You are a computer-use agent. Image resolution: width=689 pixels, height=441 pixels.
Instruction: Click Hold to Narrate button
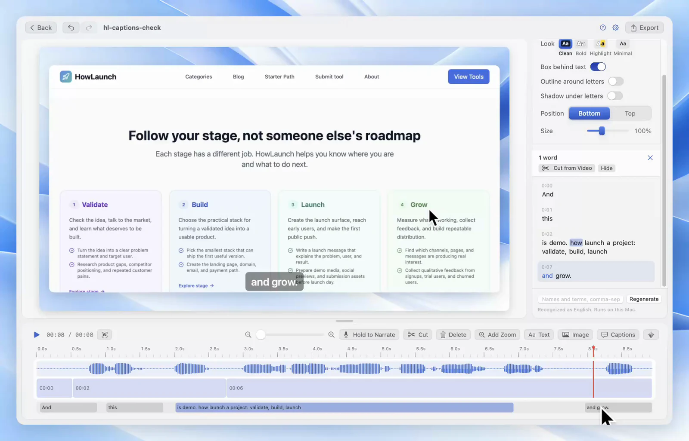coord(369,335)
